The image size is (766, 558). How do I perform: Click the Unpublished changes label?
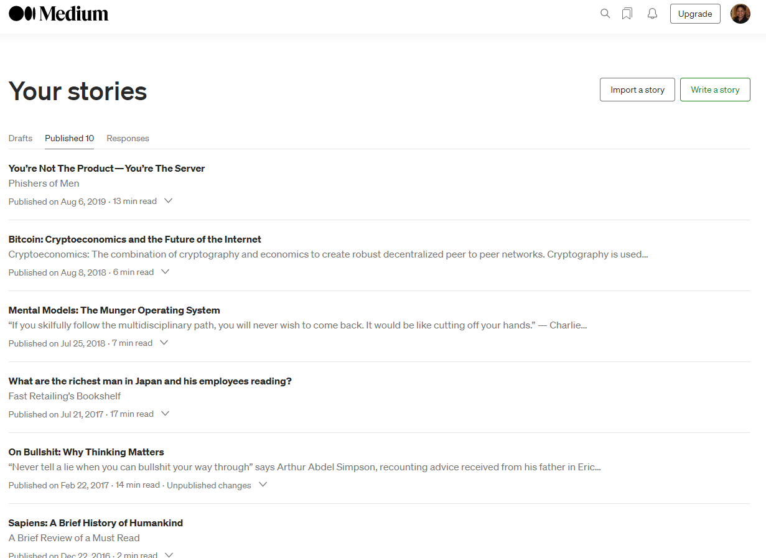click(x=209, y=485)
